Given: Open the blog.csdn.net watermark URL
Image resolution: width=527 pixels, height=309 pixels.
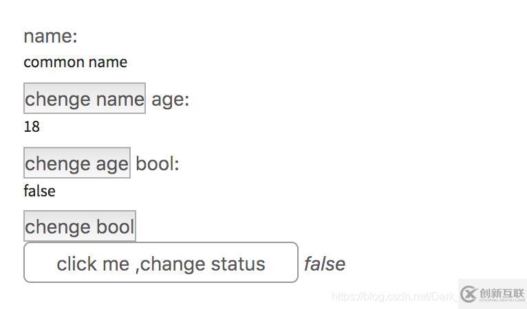Looking at the screenshot, I should (x=395, y=297).
